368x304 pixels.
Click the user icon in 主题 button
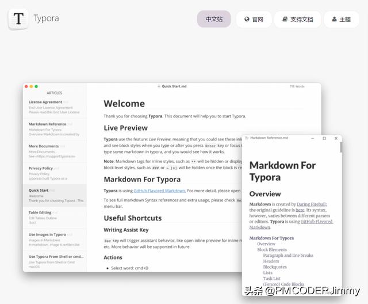335,19
